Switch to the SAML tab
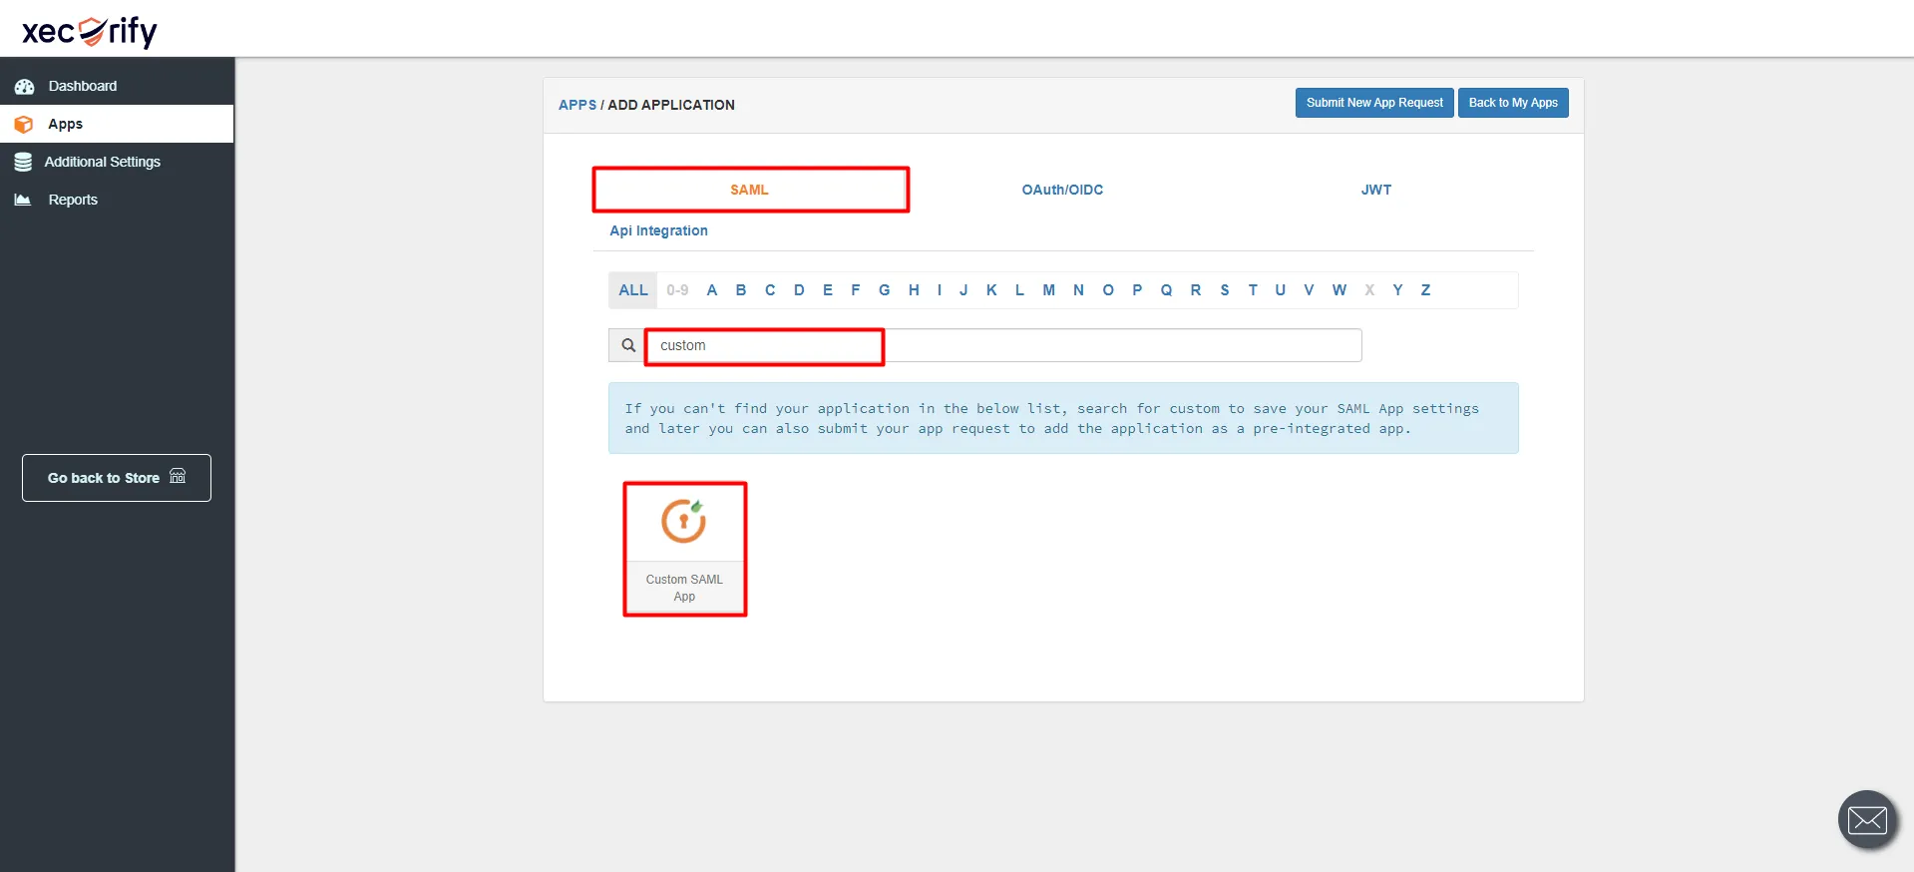1914x872 pixels. (x=750, y=190)
